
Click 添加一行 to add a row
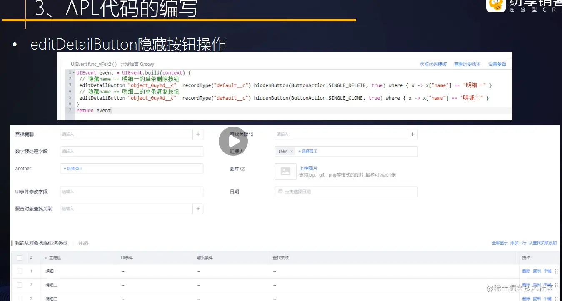pyautogui.click(x=518, y=243)
